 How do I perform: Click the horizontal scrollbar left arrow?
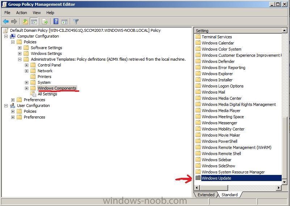pos(197,188)
